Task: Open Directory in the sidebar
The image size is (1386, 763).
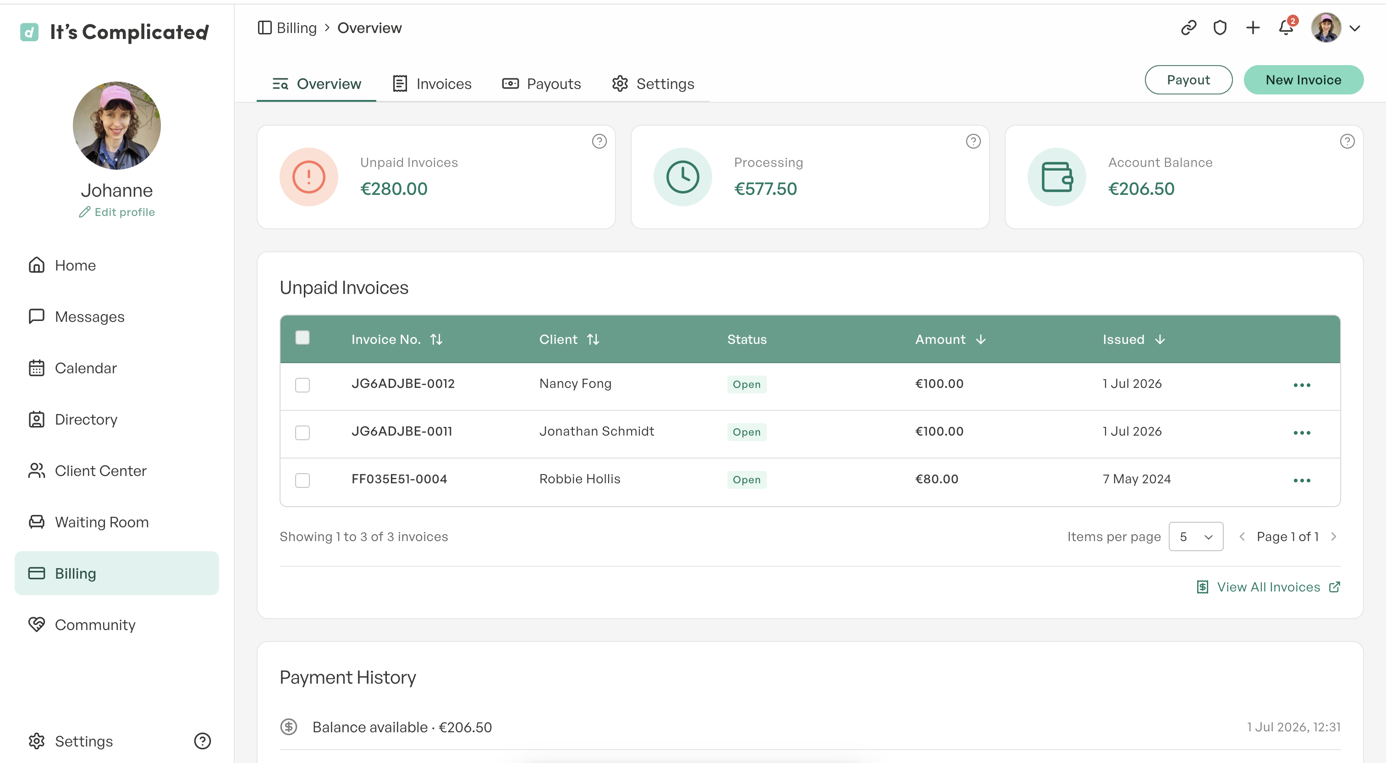Action: click(x=117, y=420)
